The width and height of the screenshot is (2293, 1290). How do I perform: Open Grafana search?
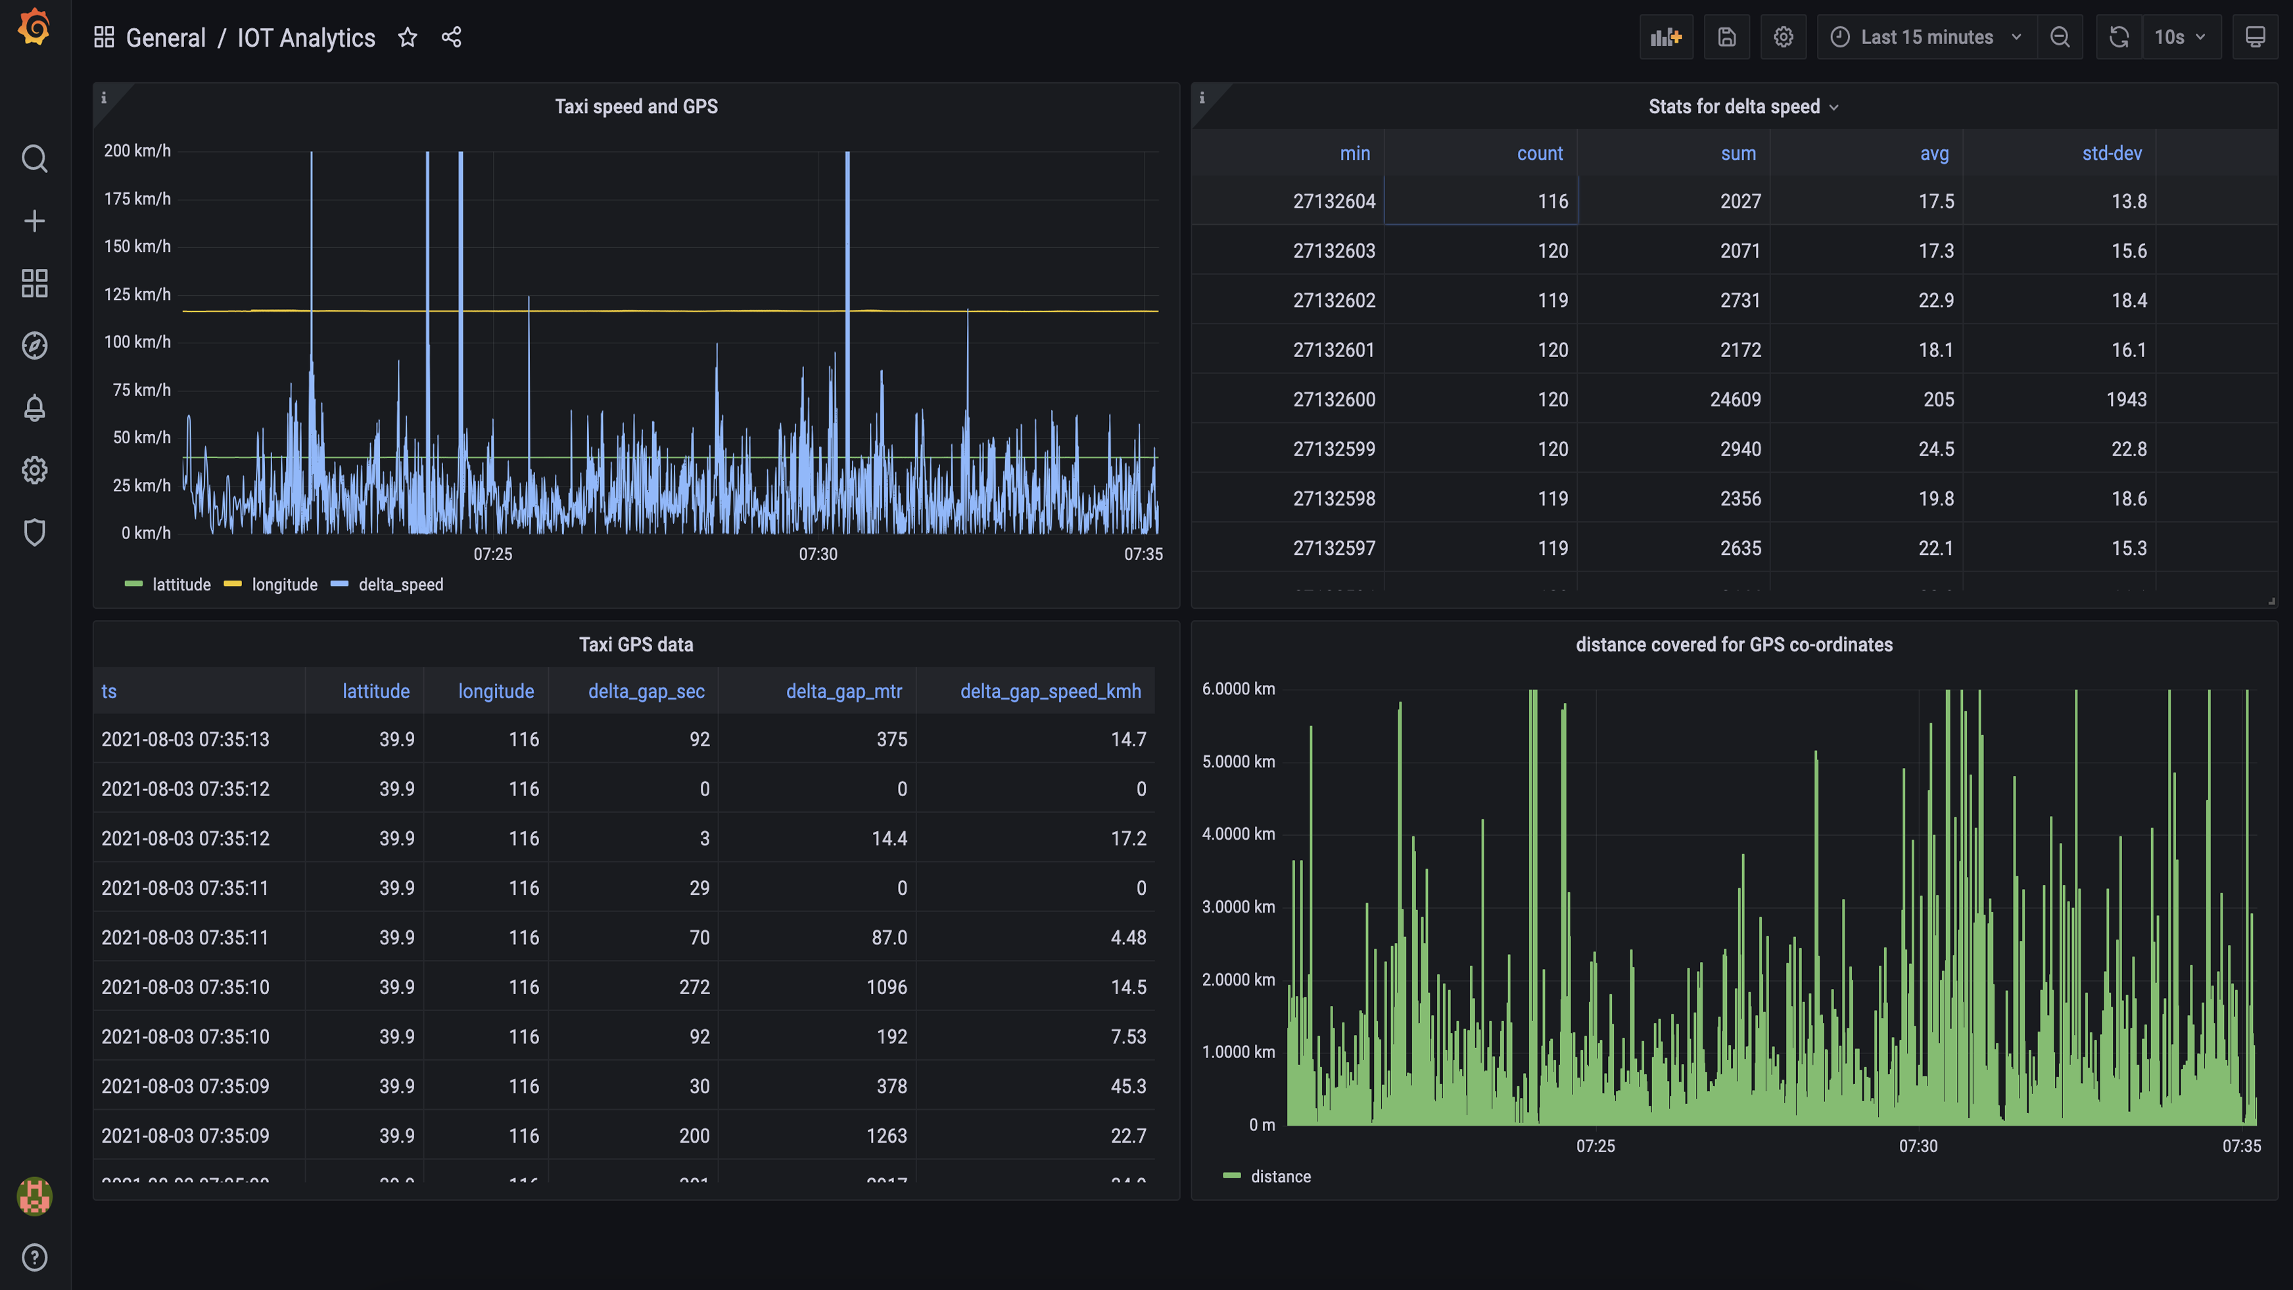34,158
